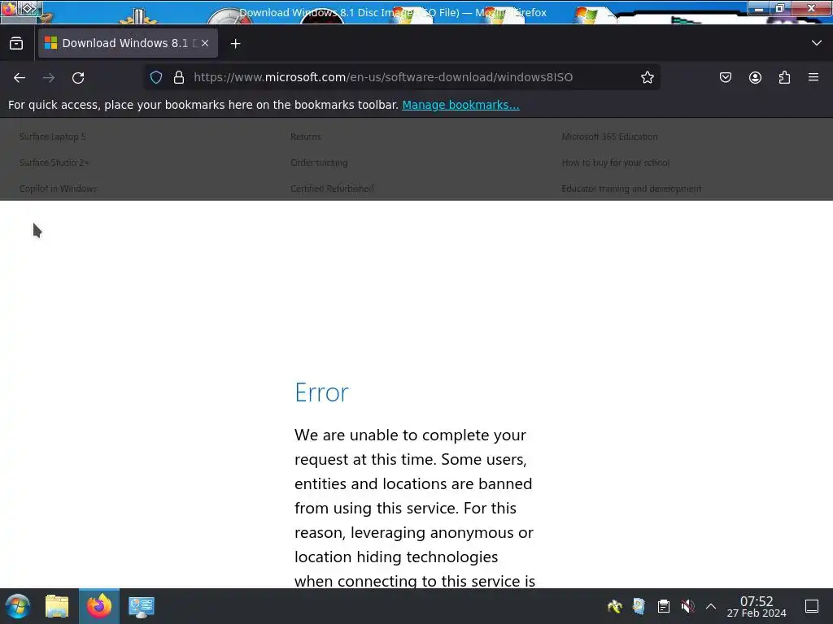
Task: Open the Returns link
Action: 306,136
